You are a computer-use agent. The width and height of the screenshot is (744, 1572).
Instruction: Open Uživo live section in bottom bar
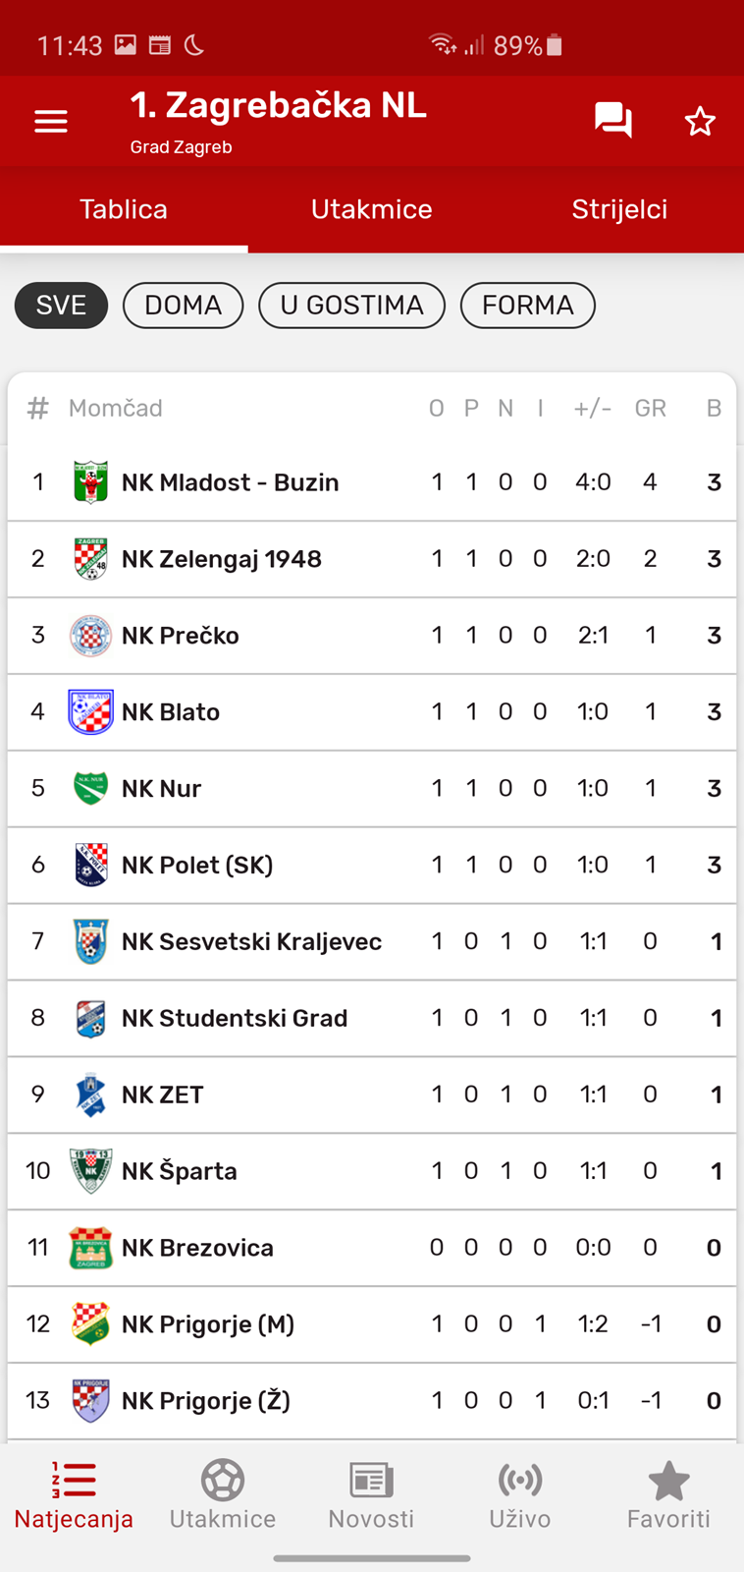pyautogui.click(x=520, y=1495)
